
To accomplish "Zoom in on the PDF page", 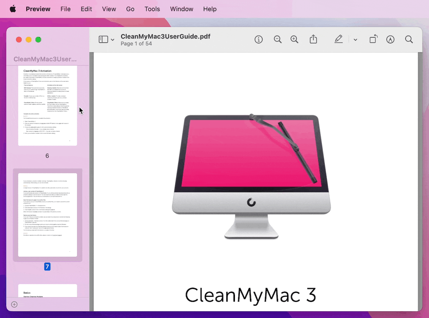I will [x=294, y=39].
